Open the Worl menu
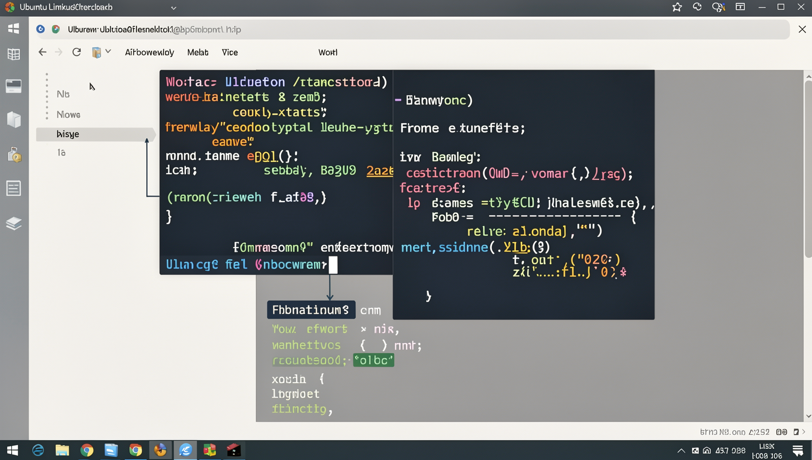 [328, 52]
